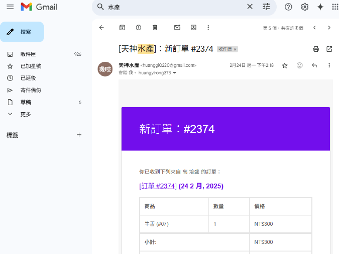339x254 pixels.
Task: Report this email as spam
Action: pyautogui.click(x=139, y=28)
